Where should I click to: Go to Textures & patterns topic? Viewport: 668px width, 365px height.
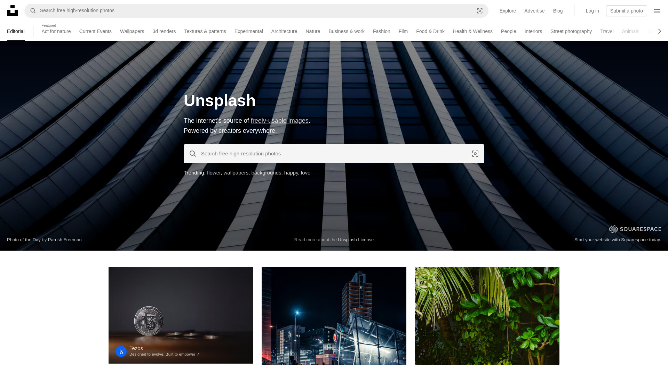click(x=205, y=31)
